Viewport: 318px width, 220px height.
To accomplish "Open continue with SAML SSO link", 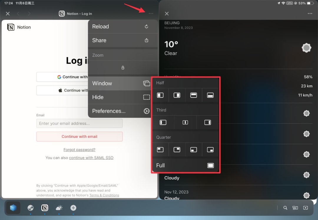I will point(91,158).
